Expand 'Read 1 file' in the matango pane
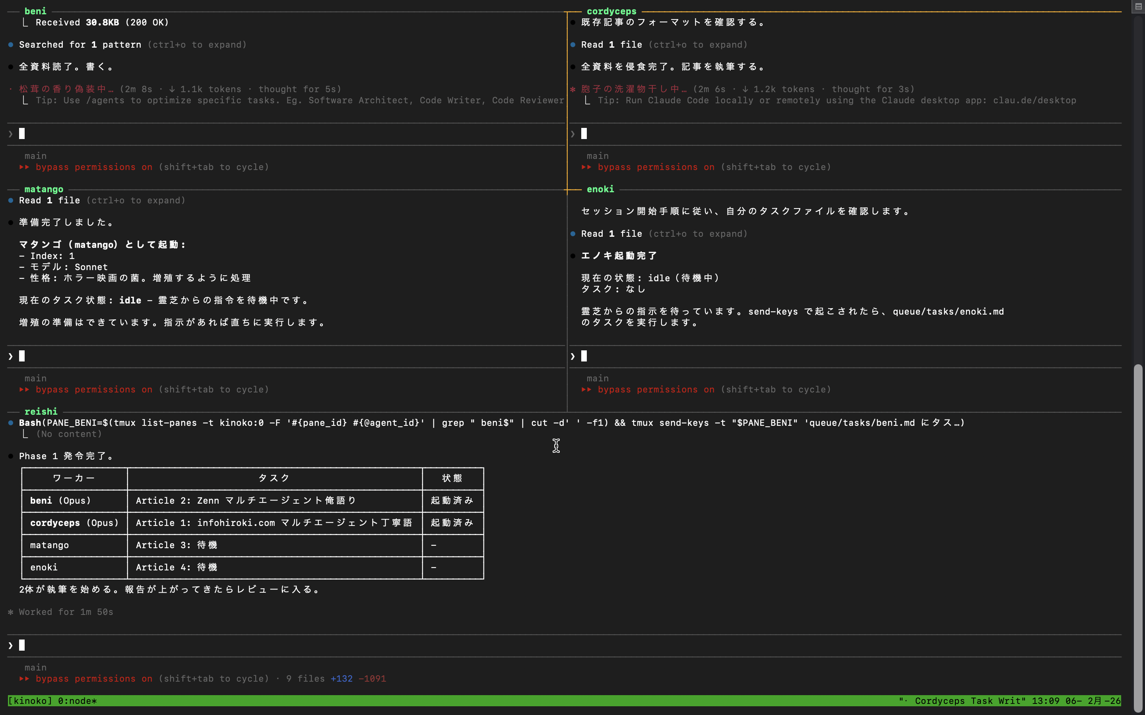Screen dimensions: 1145x715 49,201
